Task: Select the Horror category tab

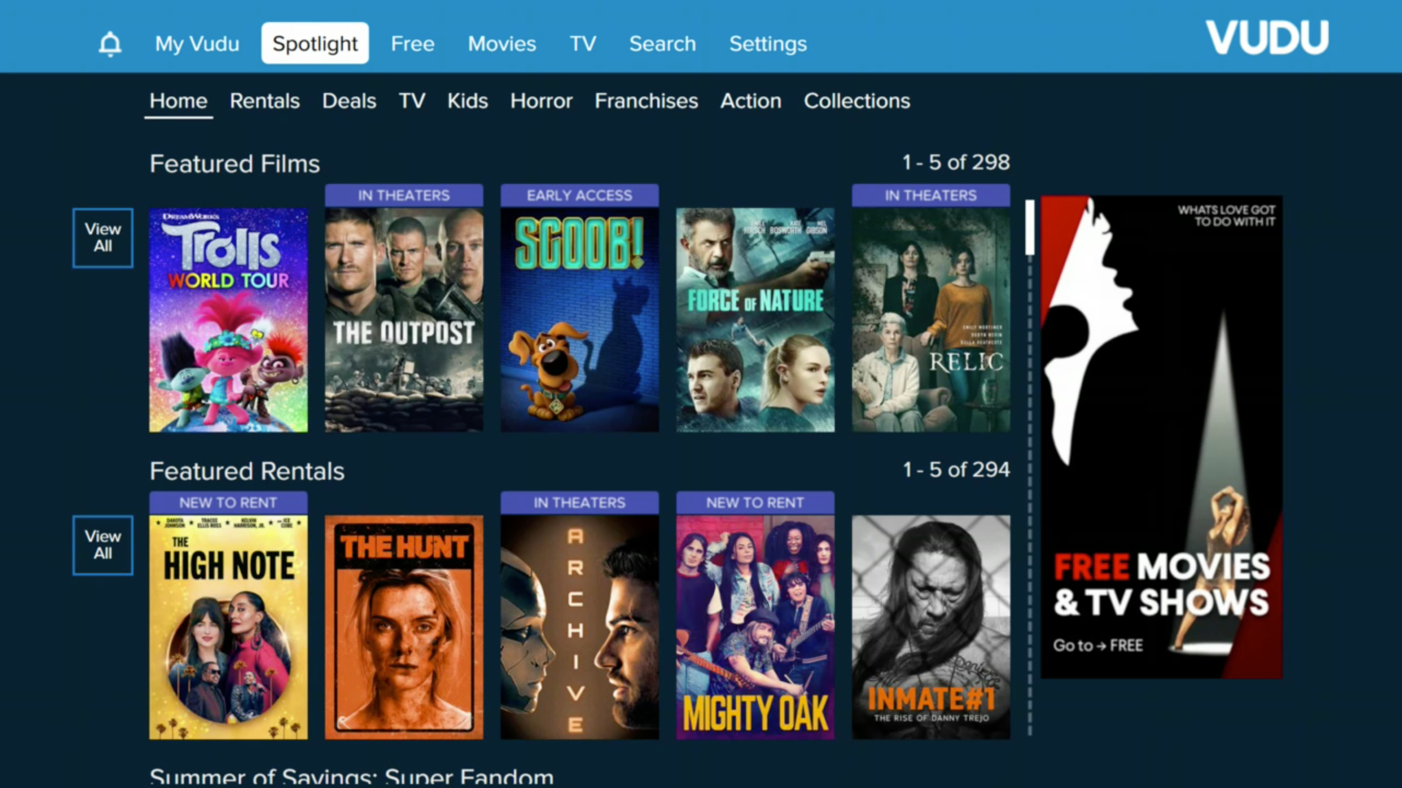Action: pos(540,101)
